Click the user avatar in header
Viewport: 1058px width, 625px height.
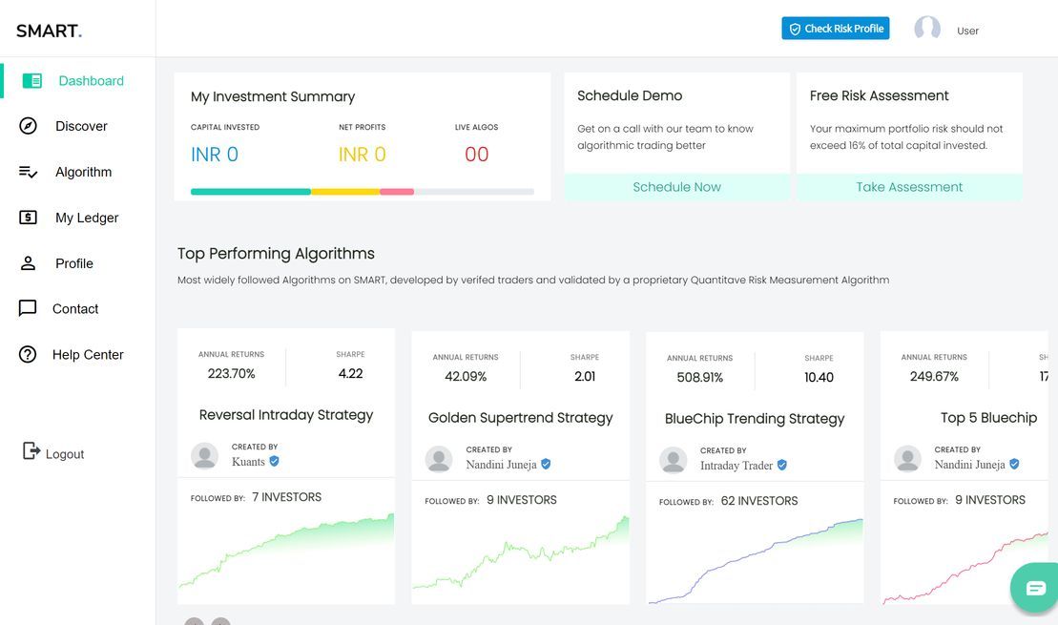tap(927, 29)
